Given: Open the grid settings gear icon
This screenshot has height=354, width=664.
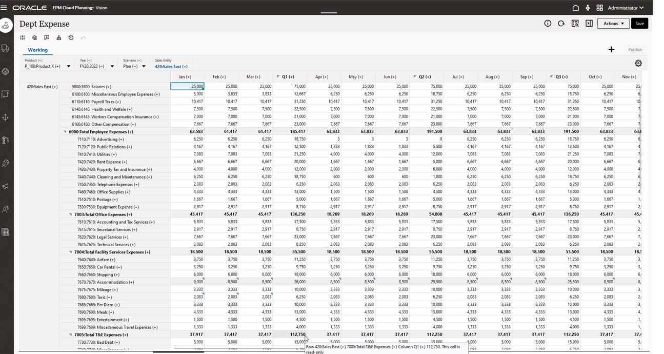Looking at the screenshot, I should (638, 63).
